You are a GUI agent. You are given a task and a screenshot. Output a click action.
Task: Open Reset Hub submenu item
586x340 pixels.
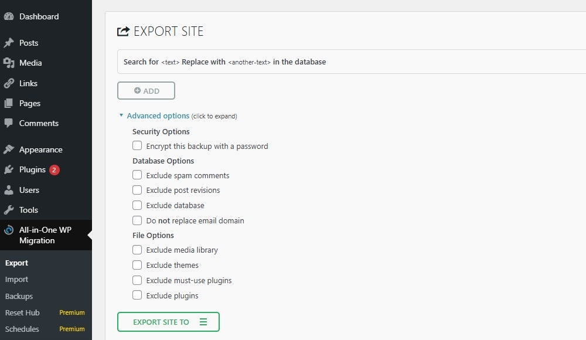click(x=22, y=312)
